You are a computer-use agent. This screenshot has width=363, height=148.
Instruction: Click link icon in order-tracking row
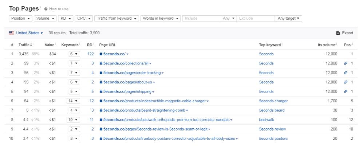[x=346, y=73]
